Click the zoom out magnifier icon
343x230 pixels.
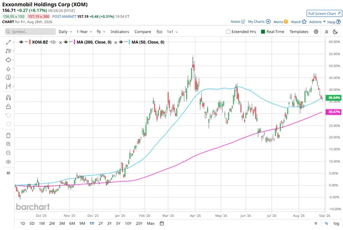click(x=8, y=153)
